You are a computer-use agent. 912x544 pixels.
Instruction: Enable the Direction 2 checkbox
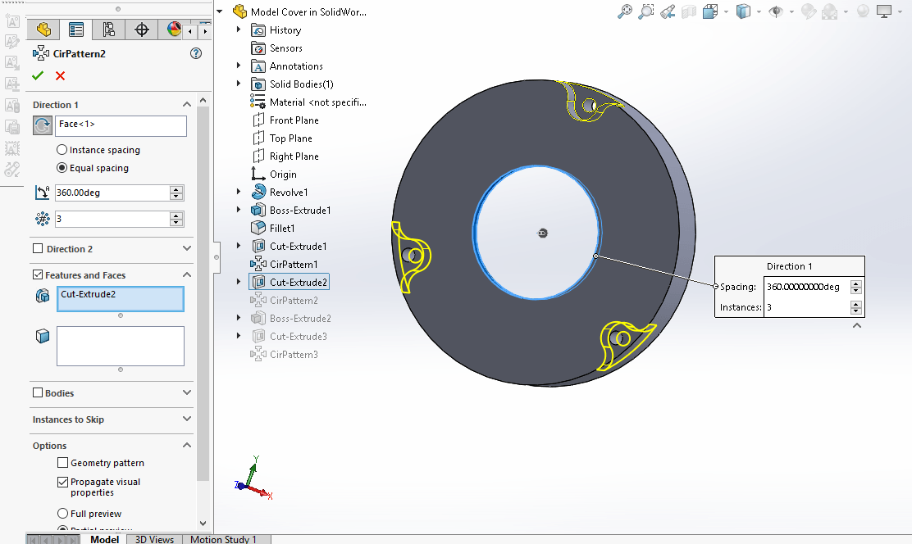point(38,249)
